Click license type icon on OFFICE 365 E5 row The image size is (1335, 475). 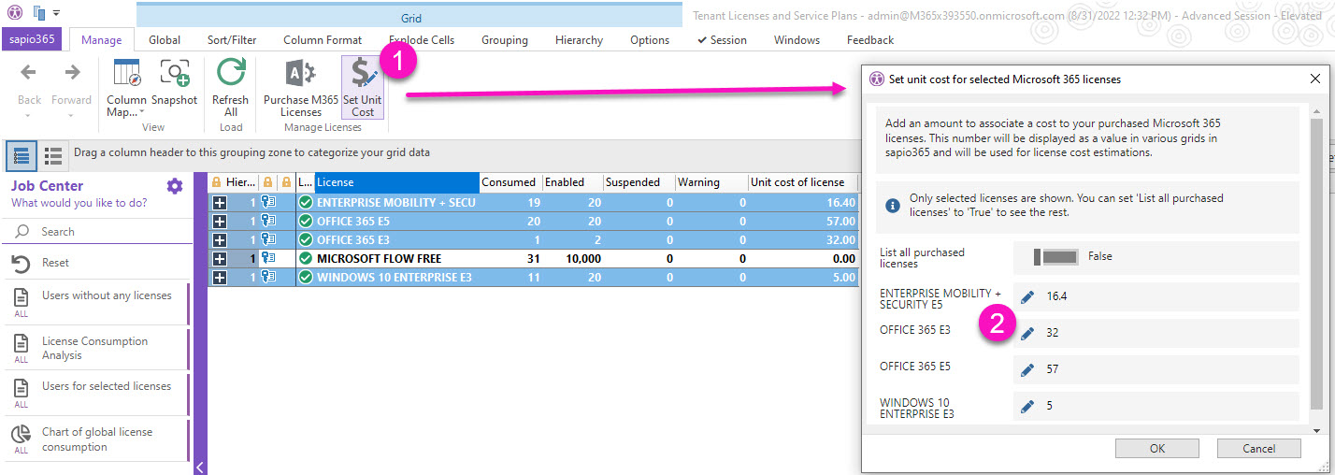pos(268,221)
